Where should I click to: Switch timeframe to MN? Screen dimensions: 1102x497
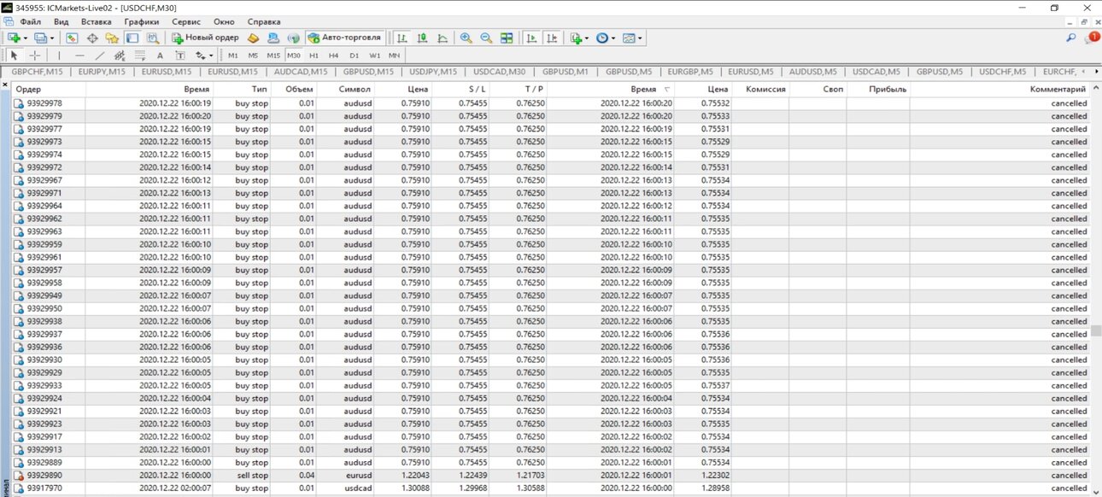click(394, 56)
